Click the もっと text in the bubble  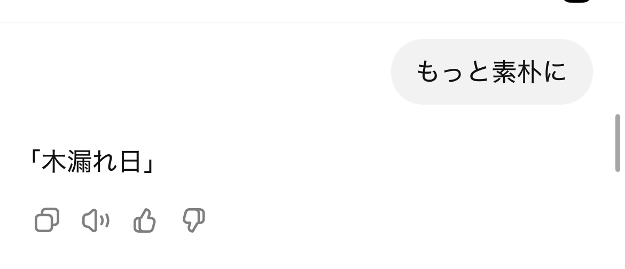coord(454,72)
